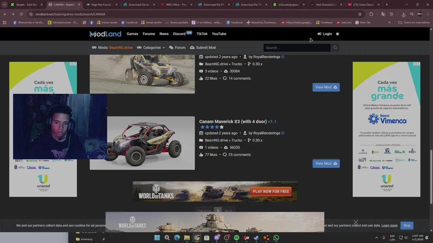Open the TikTok menu item

[x=202, y=34]
